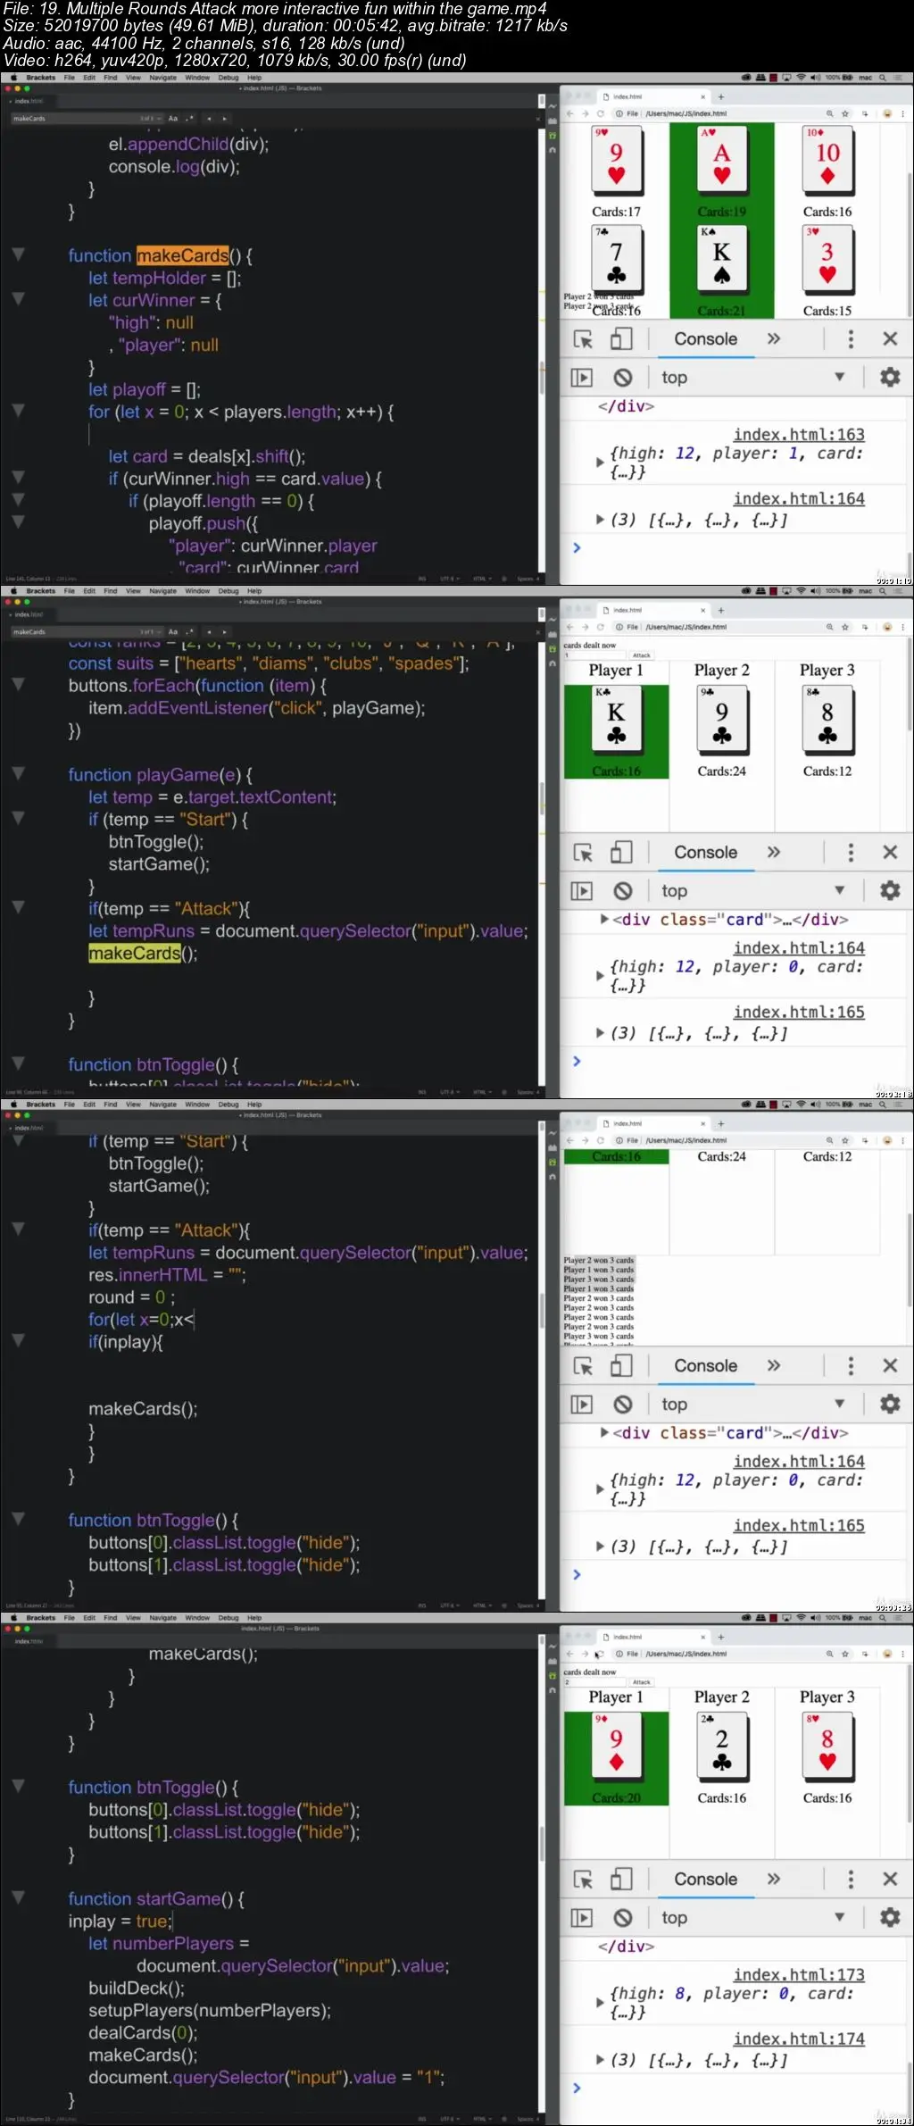Bookmark the page with the star in the first frame
Image resolution: width=914 pixels, height=2126 pixels.
(845, 113)
